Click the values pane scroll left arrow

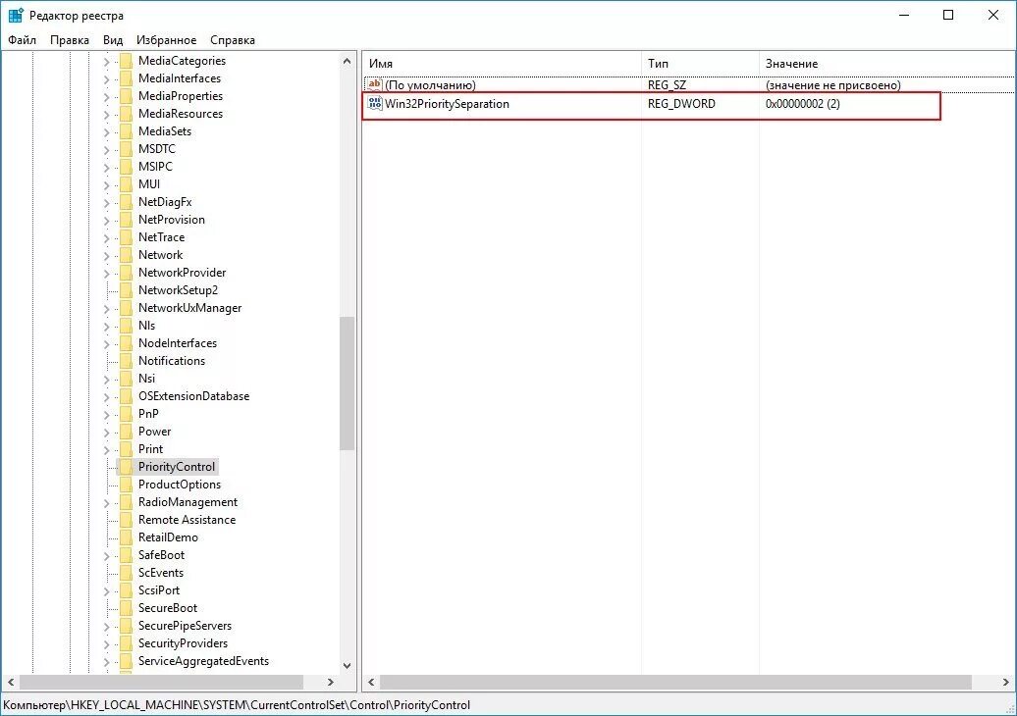(372, 682)
